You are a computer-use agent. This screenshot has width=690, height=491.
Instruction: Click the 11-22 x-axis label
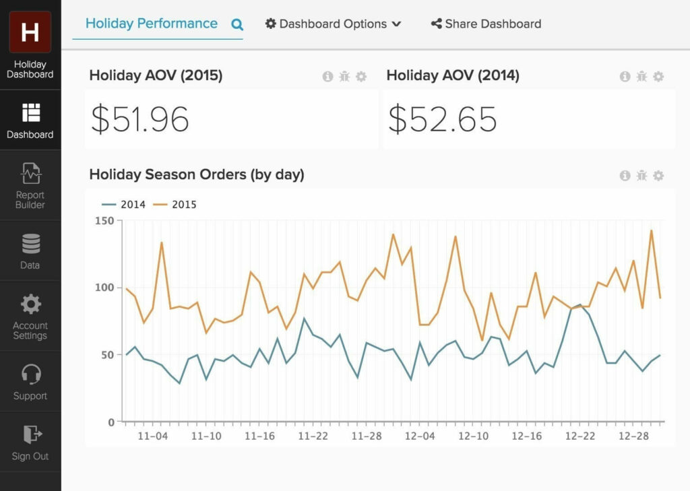coord(313,436)
